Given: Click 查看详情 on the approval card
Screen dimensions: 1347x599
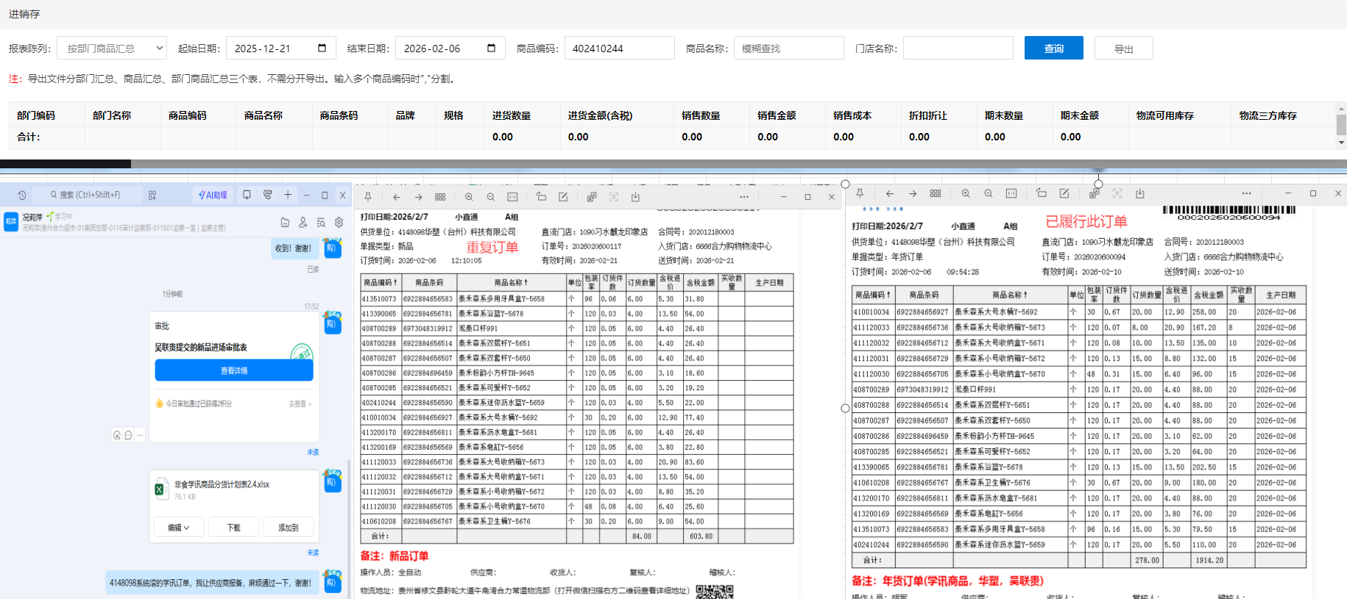Looking at the screenshot, I should [x=234, y=370].
